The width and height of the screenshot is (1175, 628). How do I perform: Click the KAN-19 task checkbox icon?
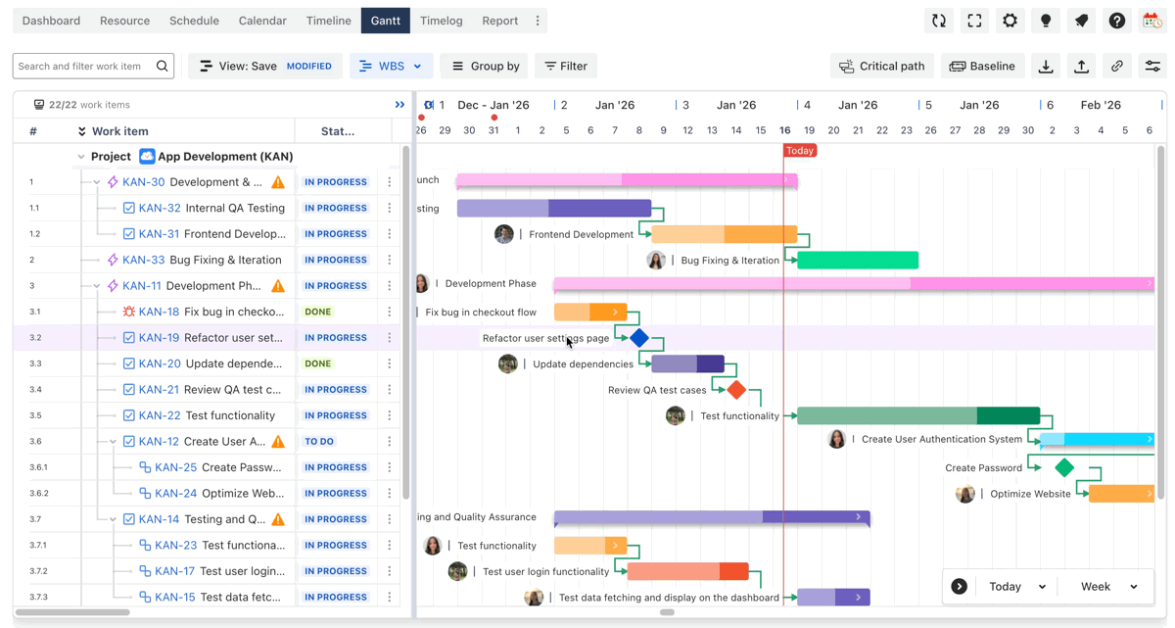tap(128, 338)
